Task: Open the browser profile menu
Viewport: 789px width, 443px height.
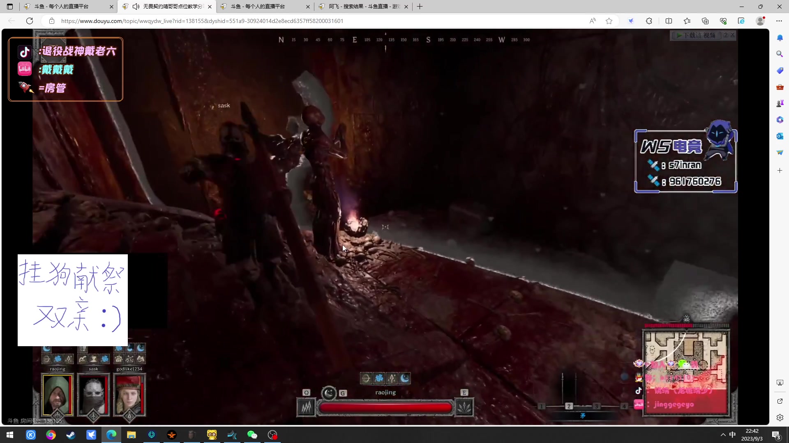Action: pos(760,21)
